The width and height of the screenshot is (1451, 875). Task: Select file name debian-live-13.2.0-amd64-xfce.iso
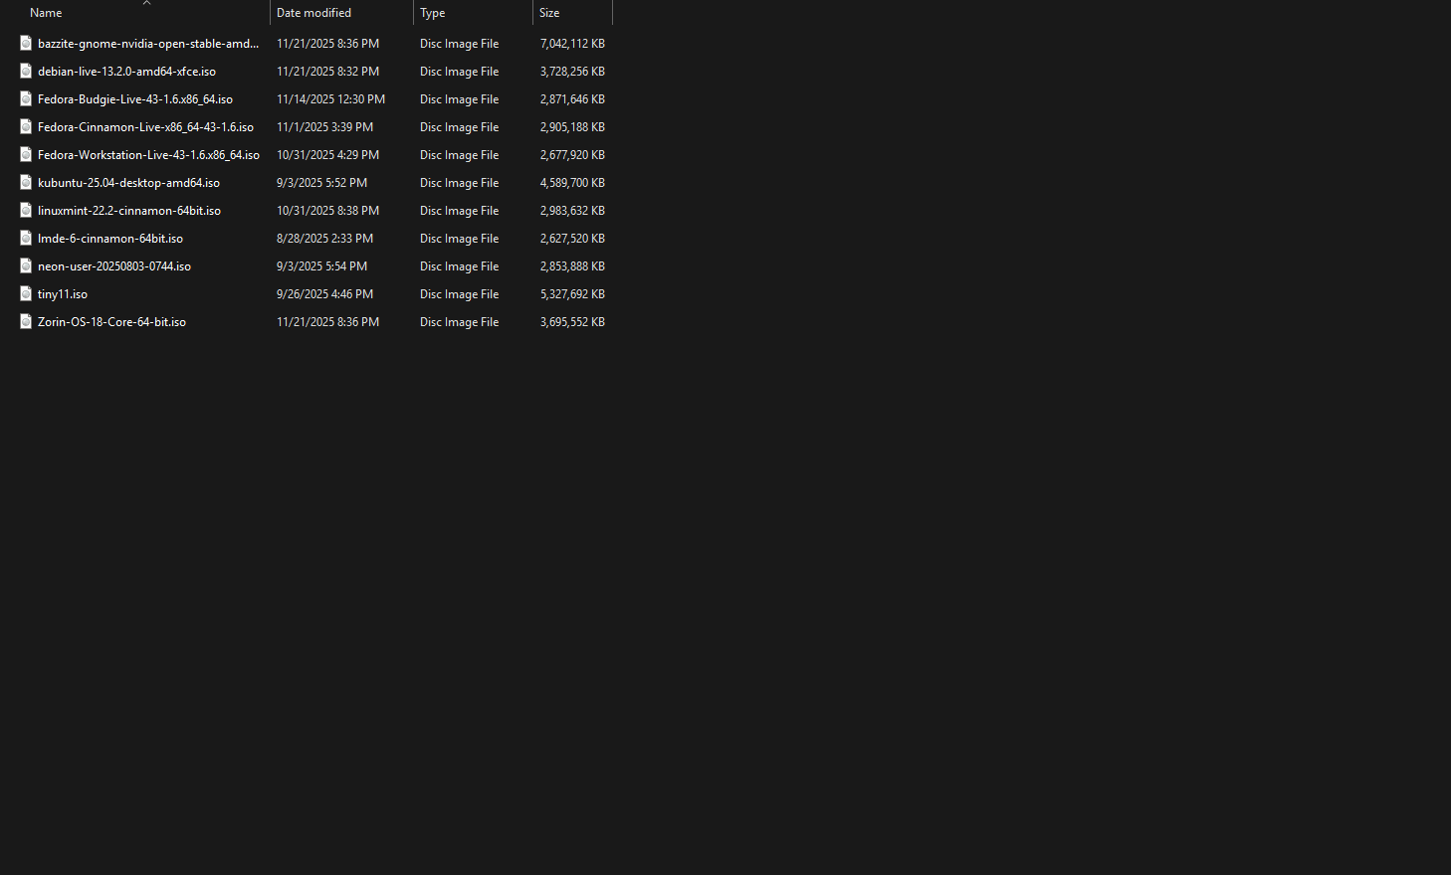[x=126, y=72]
